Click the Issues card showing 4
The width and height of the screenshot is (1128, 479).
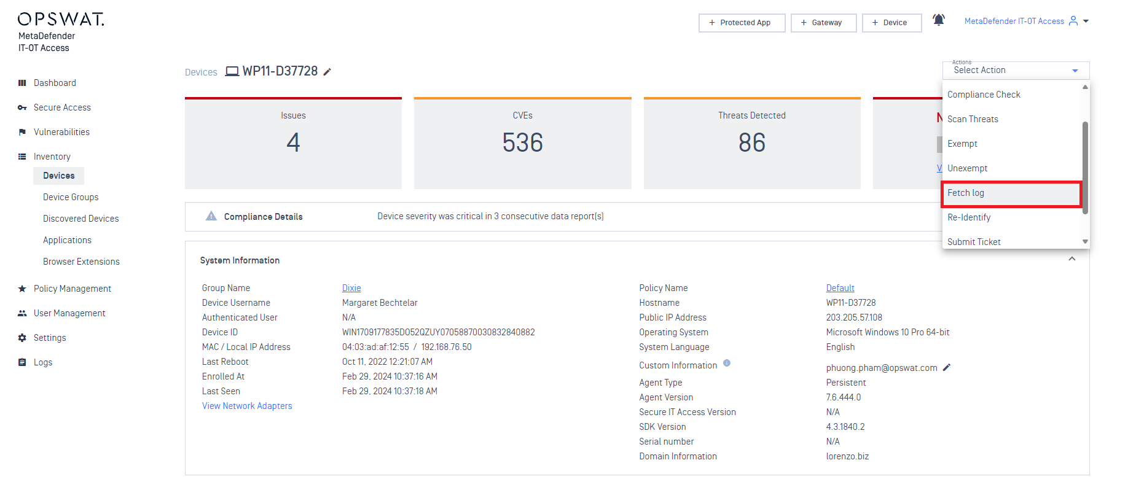coord(293,143)
